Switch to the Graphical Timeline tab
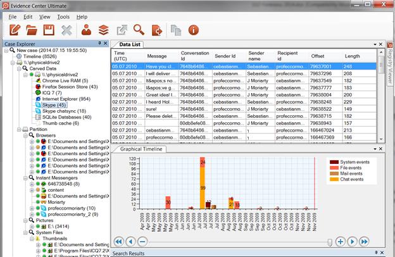This screenshot has height=257, width=395. tap(141, 149)
